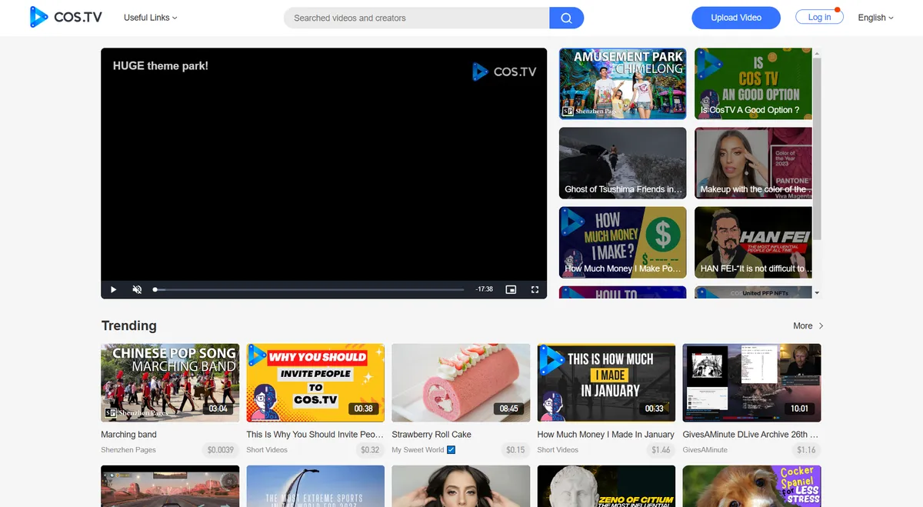Click the search videos input field
Image resolution: width=923 pixels, height=507 pixels.
coord(415,17)
